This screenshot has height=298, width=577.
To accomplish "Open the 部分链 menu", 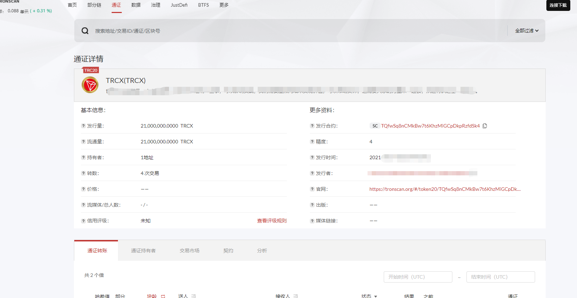I will pyautogui.click(x=94, y=5).
